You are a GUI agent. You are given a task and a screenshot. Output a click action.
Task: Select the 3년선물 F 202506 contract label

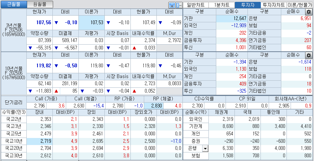(x=14, y=30)
